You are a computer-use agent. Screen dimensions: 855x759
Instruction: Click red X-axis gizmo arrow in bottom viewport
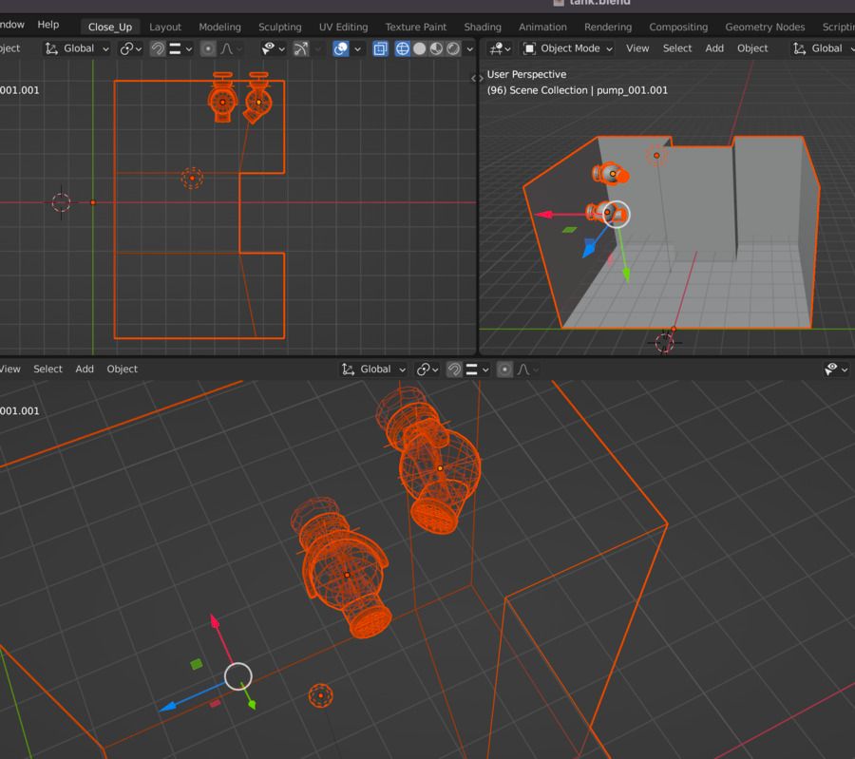(x=215, y=621)
